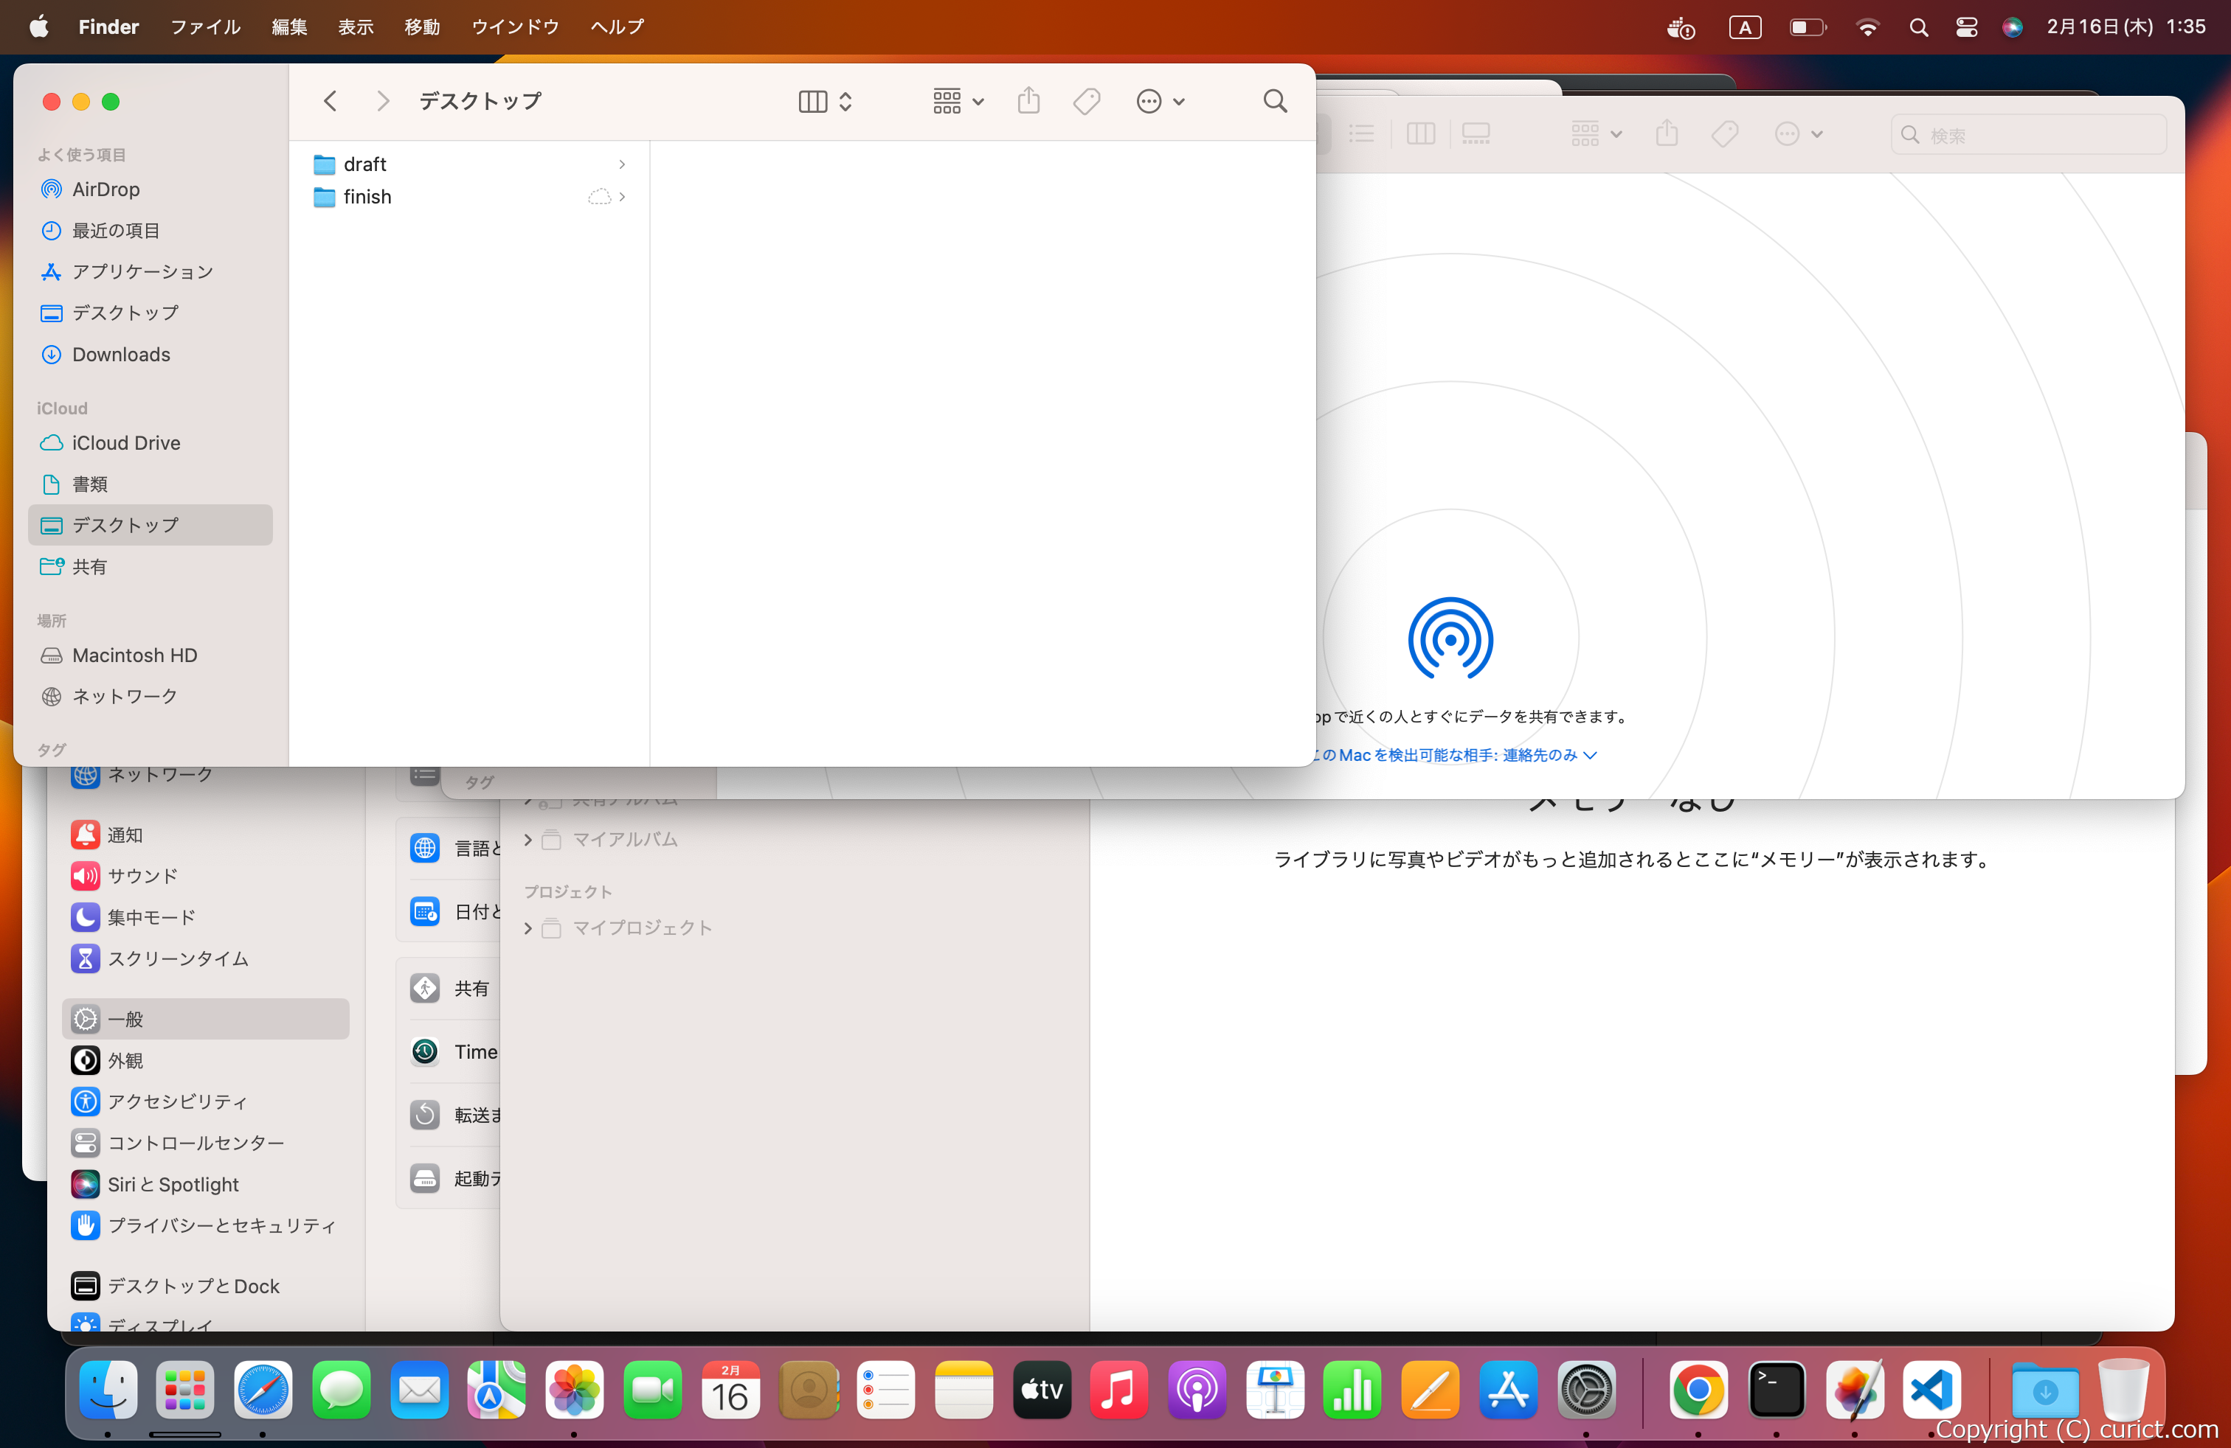
Task: Click the Wi-Fi icon in the menu bar
Action: pyautogui.click(x=1867, y=27)
